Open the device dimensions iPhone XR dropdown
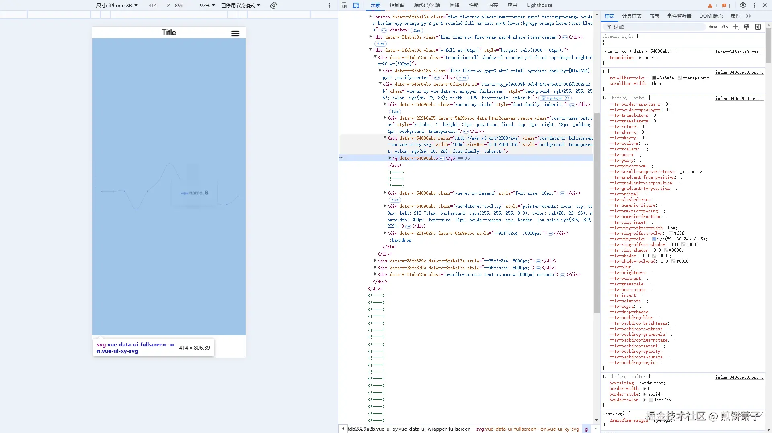The width and height of the screenshot is (772, 433). click(117, 5)
